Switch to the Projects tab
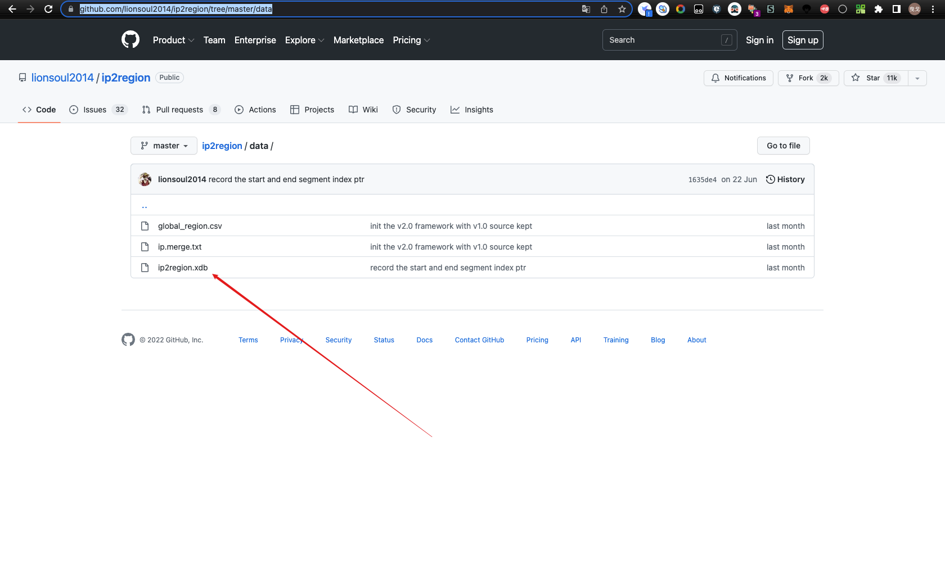The image size is (945, 565). 312,110
